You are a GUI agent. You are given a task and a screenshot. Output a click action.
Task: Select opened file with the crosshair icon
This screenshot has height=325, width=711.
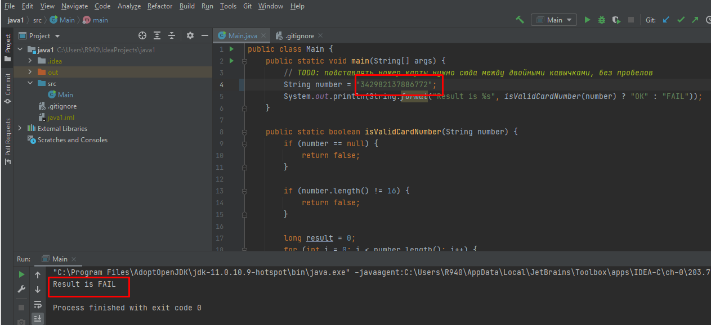[x=142, y=35]
